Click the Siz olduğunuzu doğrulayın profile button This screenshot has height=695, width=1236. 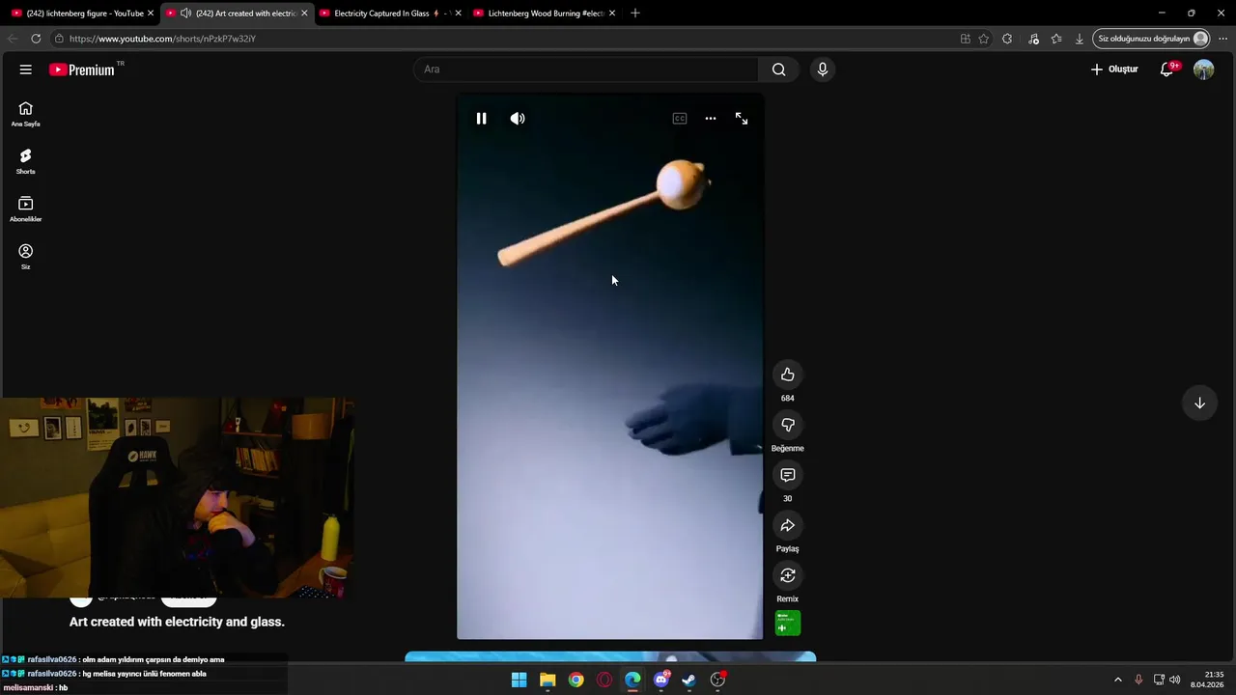pyautogui.click(x=1152, y=39)
